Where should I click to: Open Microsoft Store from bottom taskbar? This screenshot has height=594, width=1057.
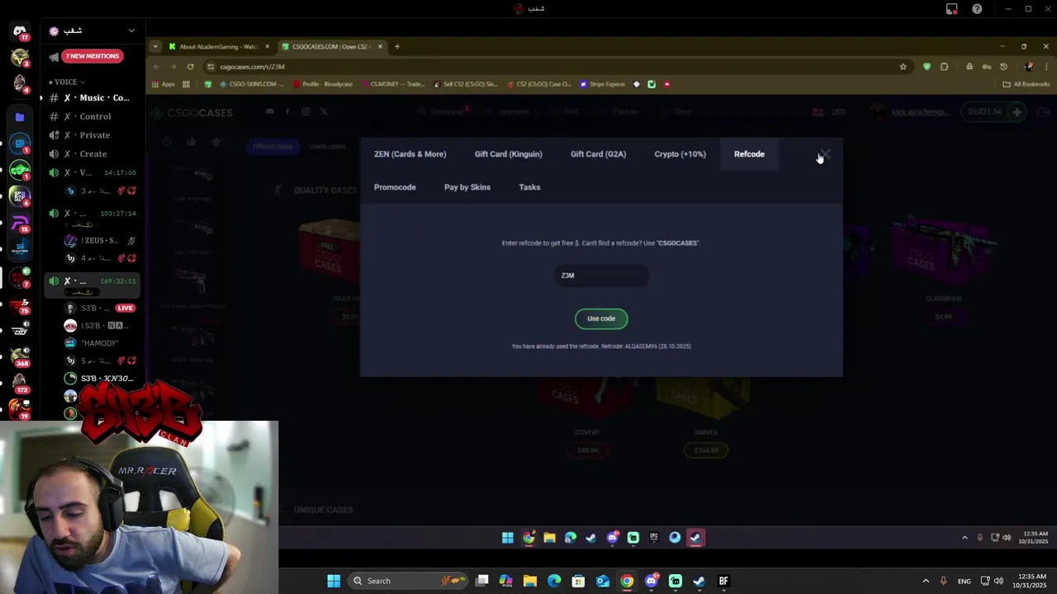click(578, 581)
